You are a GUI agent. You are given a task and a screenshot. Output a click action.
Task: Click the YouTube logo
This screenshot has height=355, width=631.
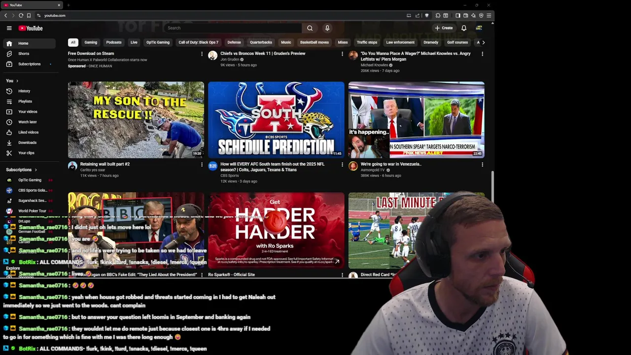pos(31,28)
